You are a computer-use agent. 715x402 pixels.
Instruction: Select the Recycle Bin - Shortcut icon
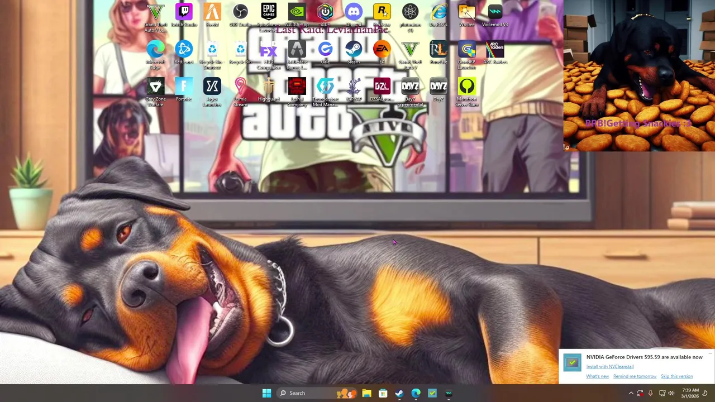(212, 55)
